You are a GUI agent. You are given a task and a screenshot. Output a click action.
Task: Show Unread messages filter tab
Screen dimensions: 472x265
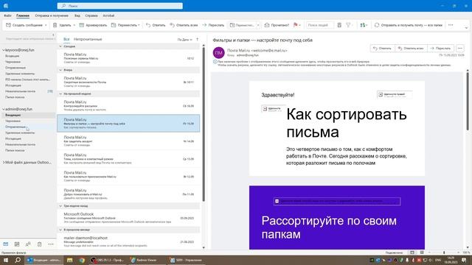pos(88,39)
